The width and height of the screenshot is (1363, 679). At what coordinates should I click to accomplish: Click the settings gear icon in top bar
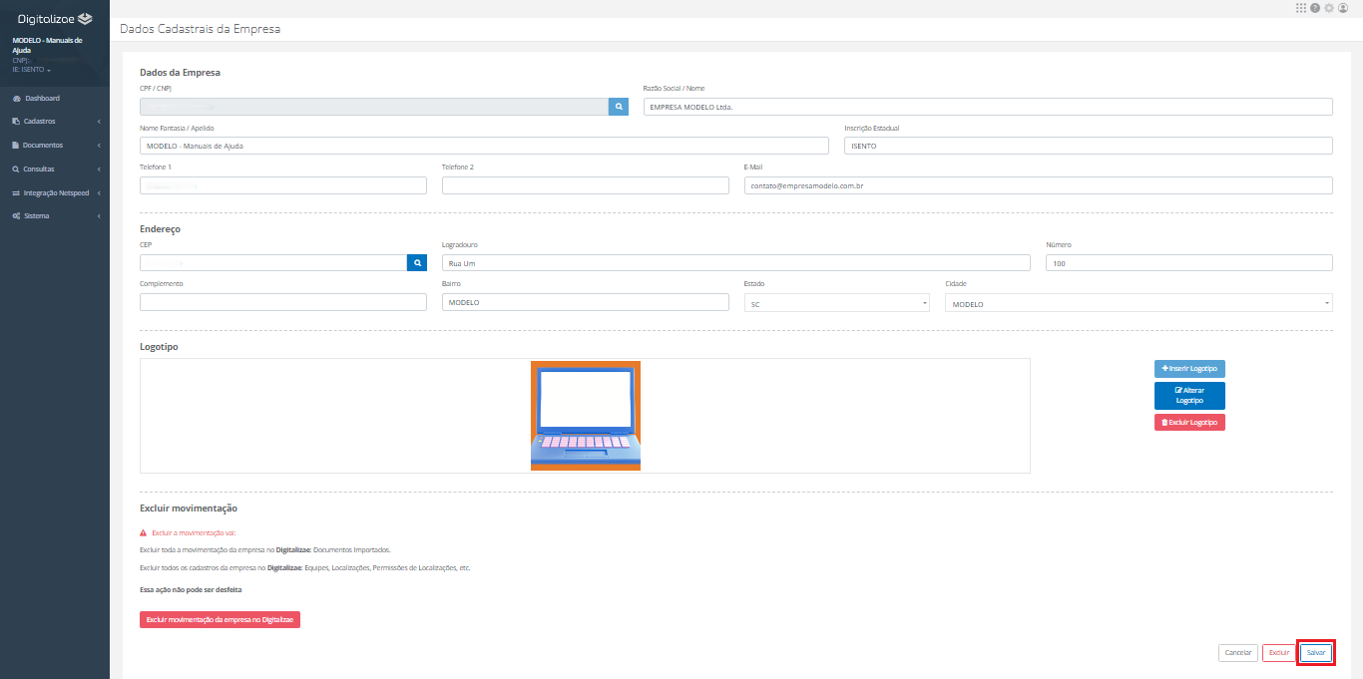1329,8
